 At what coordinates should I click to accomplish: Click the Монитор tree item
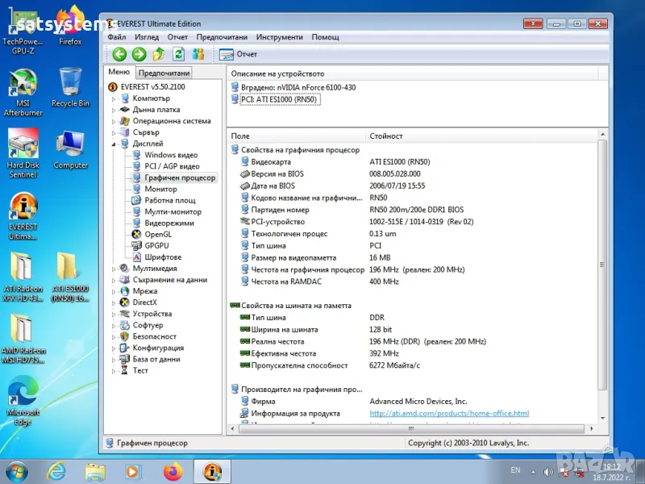tap(160, 189)
